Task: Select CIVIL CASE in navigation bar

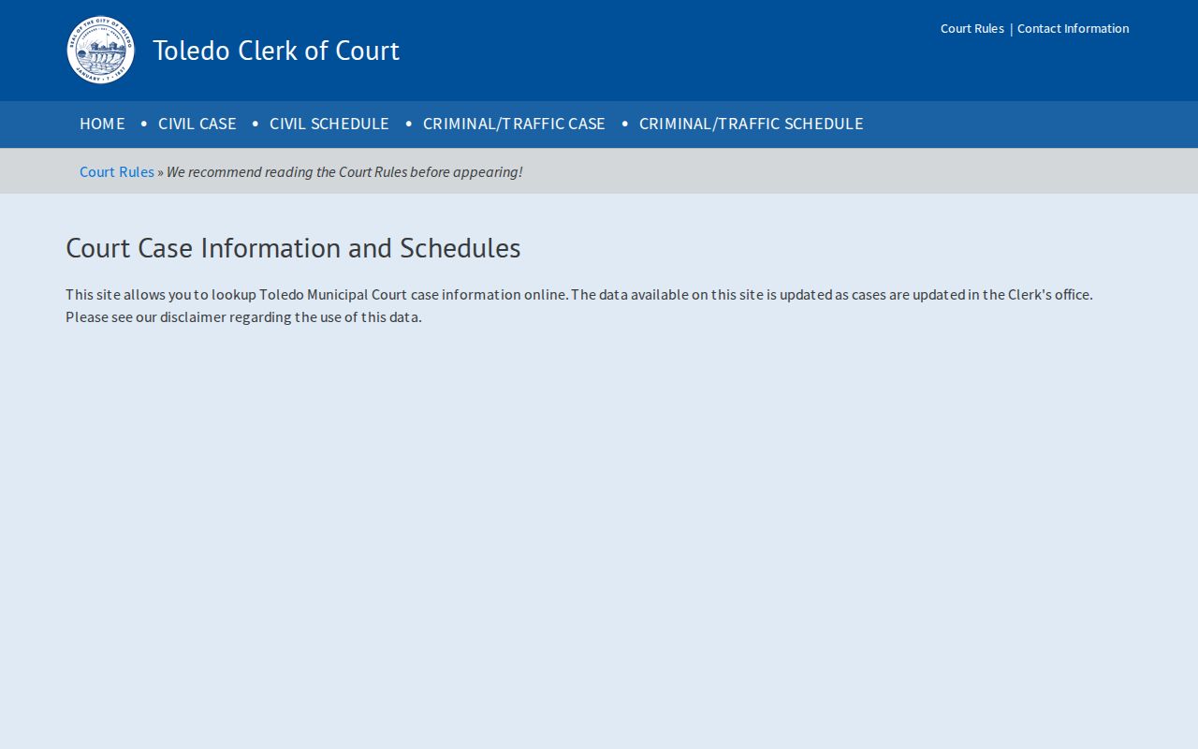Action: (x=197, y=124)
